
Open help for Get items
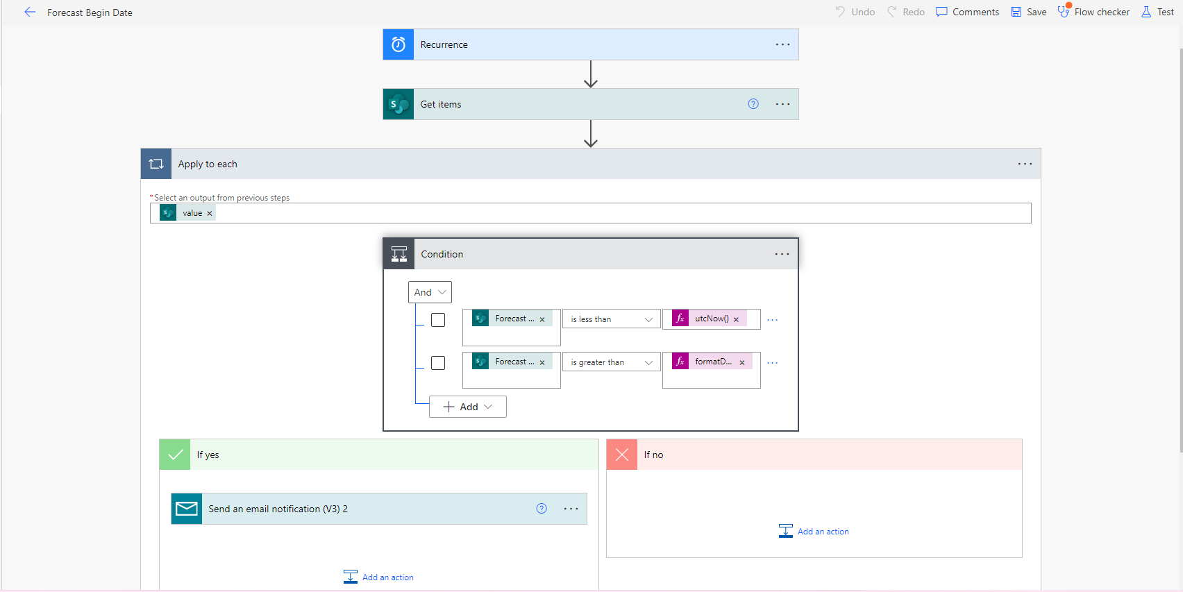[753, 104]
